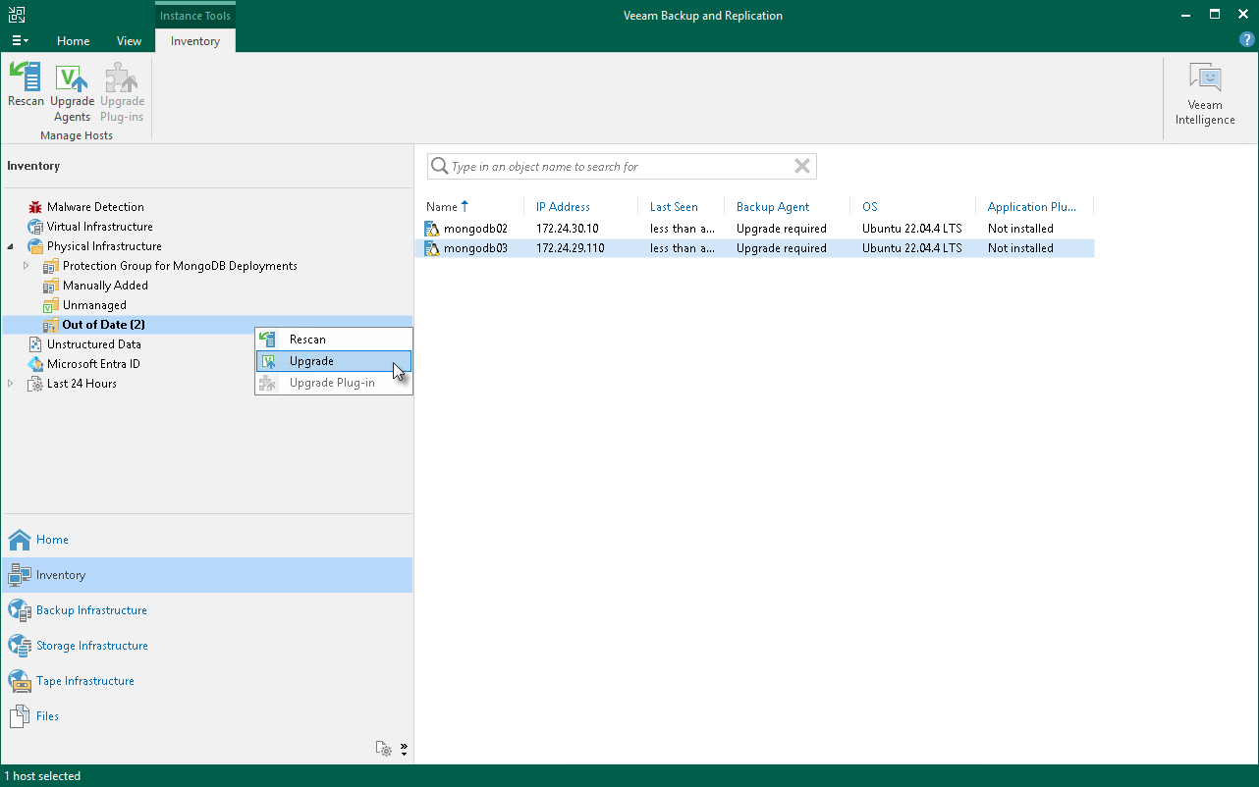Viewport: 1259px width, 787px height.
Task: Expand the Last 24 Hours node
Action: coord(11,384)
